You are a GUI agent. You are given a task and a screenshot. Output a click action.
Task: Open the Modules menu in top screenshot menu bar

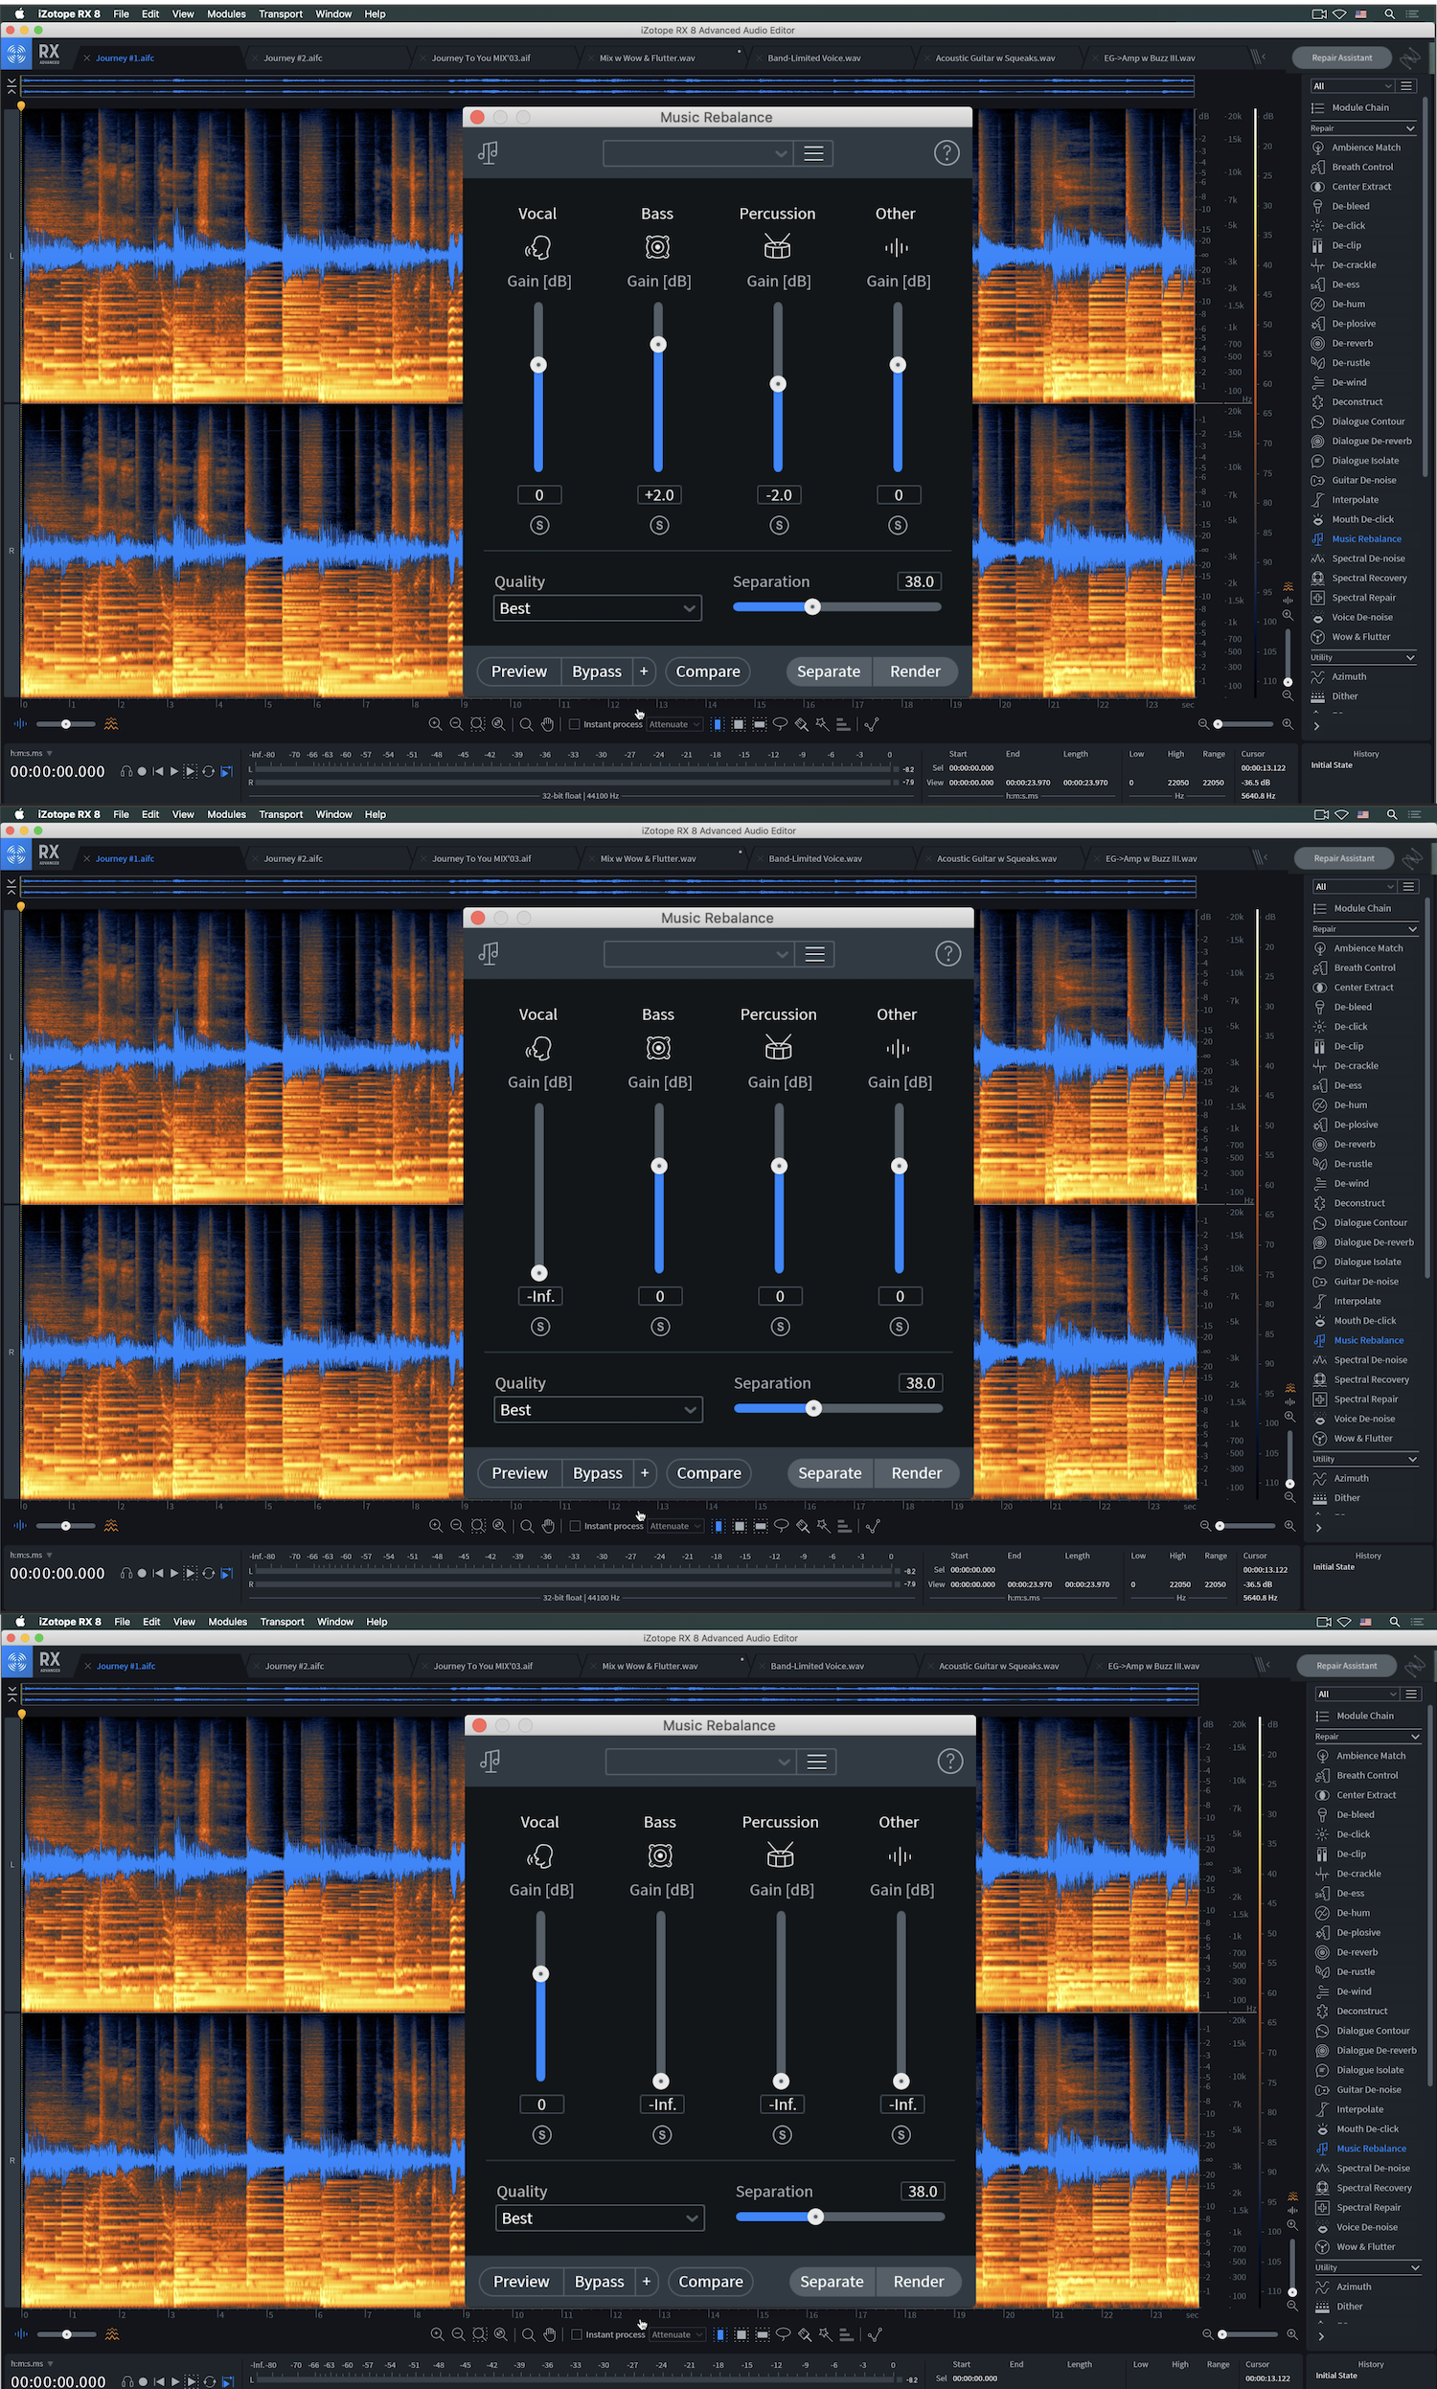pos(226,13)
